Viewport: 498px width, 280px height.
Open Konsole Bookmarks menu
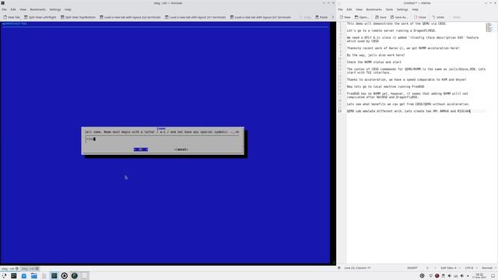38,9
